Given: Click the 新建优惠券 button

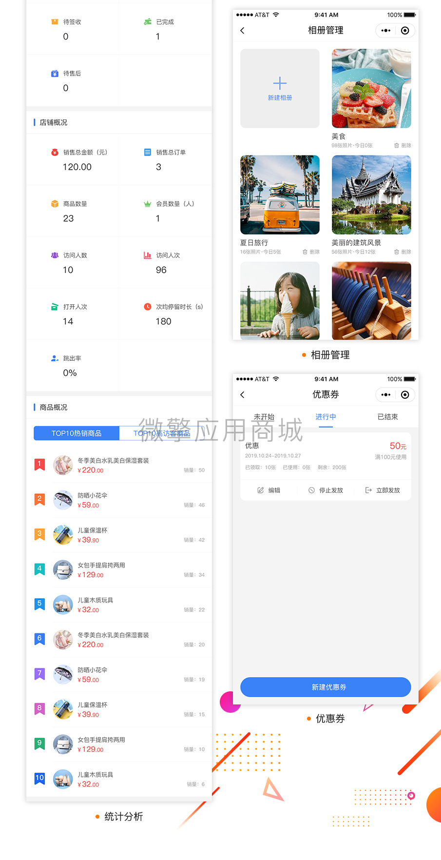Looking at the screenshot, I should coord(326,687).
